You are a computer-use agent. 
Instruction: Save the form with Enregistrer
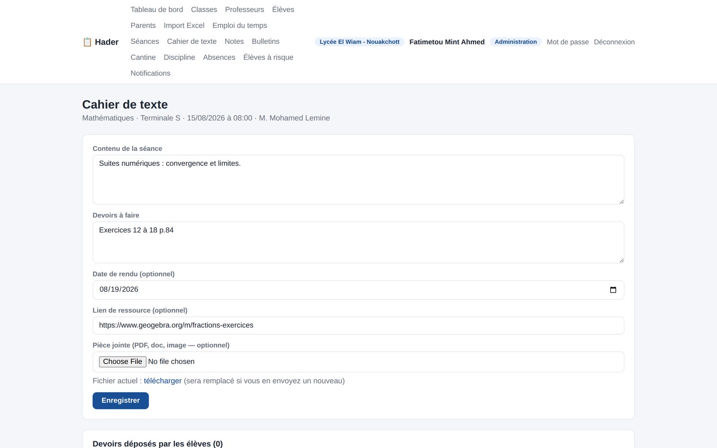click(121, 401)
